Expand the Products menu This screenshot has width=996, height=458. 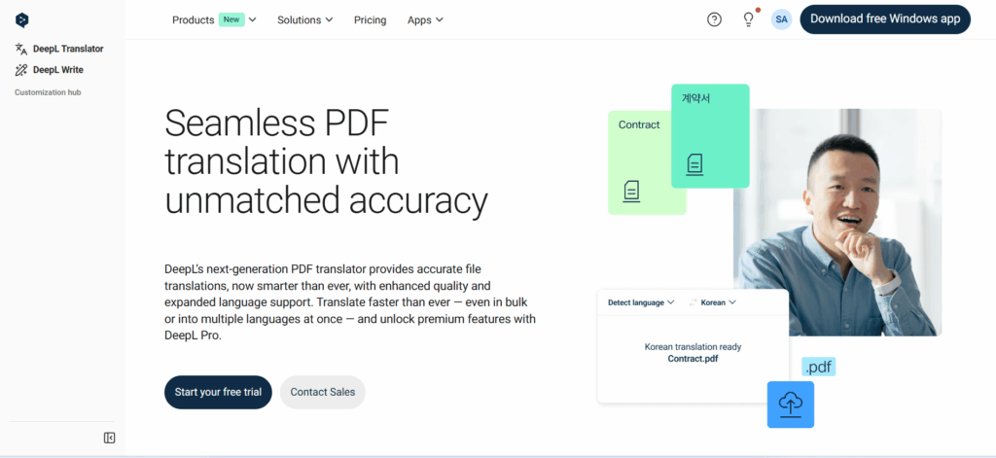point(214,19)
